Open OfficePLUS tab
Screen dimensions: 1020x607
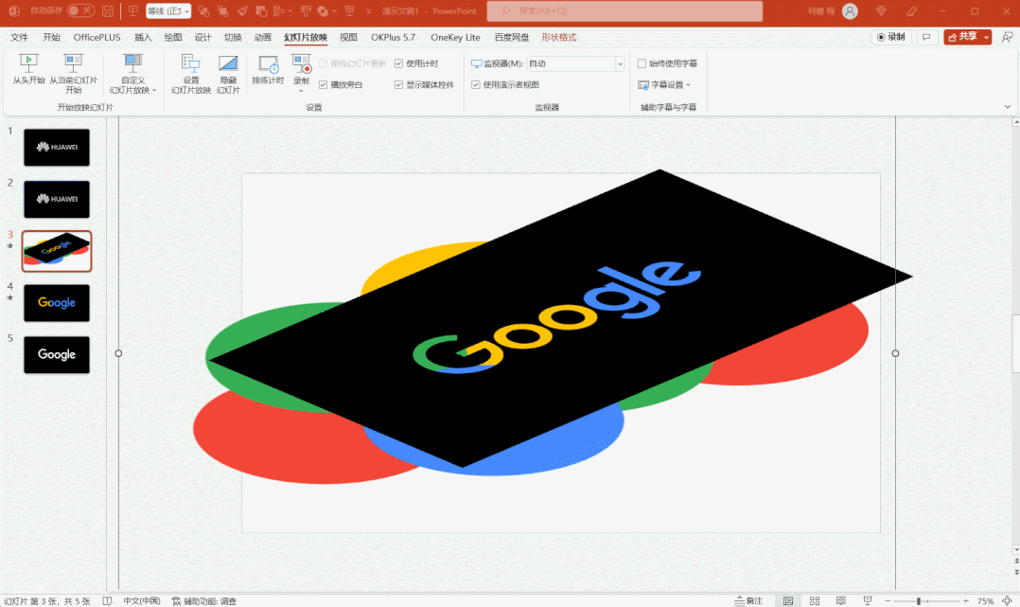click(x=97, y=37)
